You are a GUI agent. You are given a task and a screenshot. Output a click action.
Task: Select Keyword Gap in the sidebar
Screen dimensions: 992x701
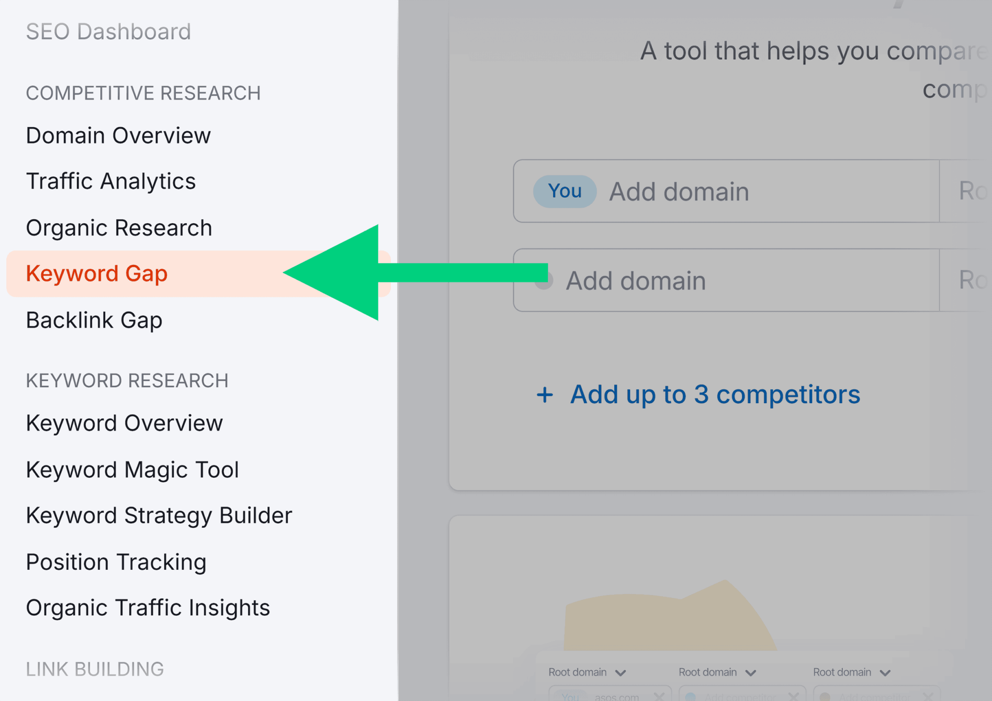pyautogui.click(x=199, y=274)
